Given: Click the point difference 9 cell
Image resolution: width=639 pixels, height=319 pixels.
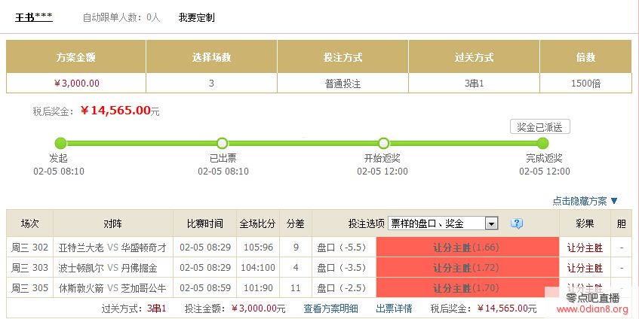Looking at the screenshot, I should pyautogui.click(x=296, y=247).
